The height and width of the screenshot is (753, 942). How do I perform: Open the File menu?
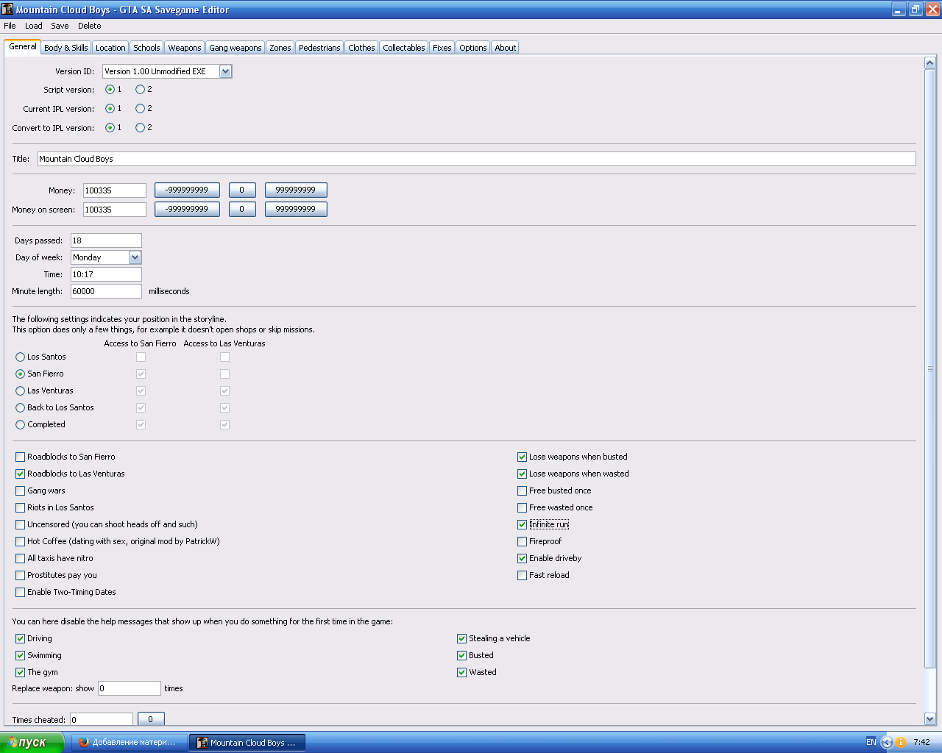click(10, 26)
